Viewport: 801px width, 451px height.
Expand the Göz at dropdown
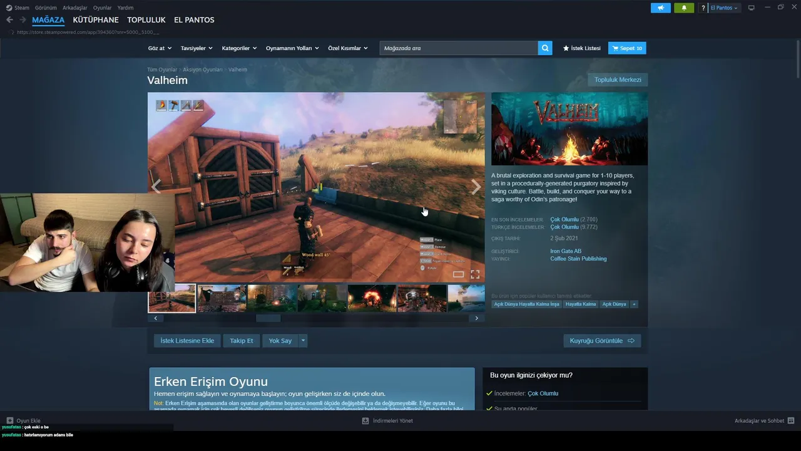(x=160, y=48)
